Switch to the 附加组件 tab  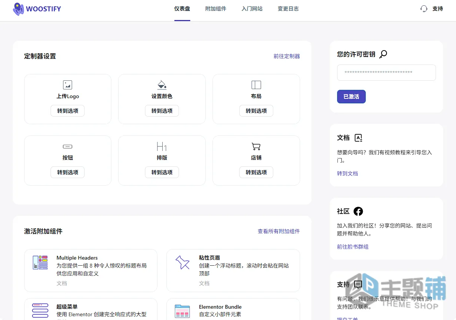coord(216,9)
